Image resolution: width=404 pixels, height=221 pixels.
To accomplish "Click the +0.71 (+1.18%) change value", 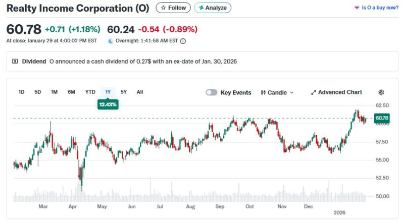I will [x=73, y=29].
